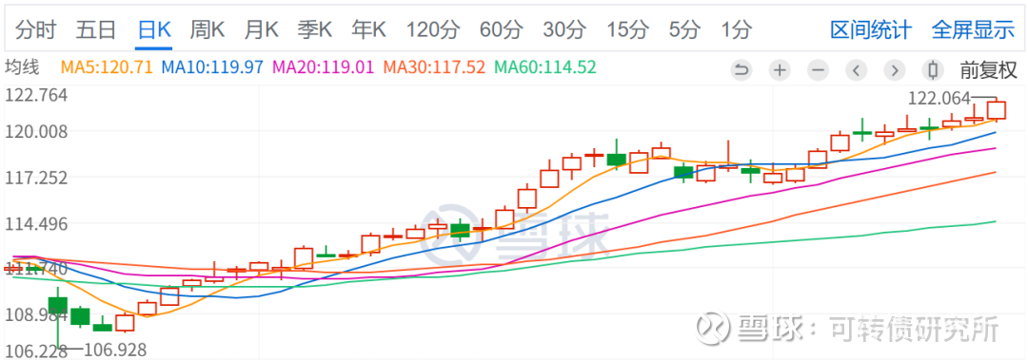Select the 月K monthly chart tab
Screen dimensions: 1028x360
262,29
